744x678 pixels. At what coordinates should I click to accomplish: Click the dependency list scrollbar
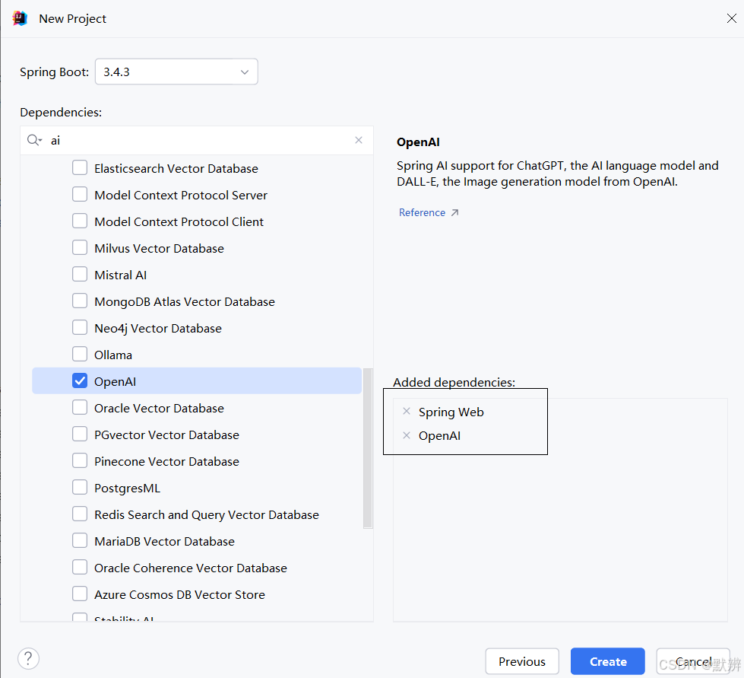point(368,449)
